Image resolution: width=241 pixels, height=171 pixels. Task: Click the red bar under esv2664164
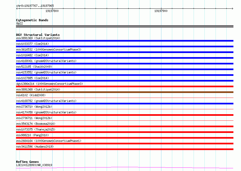tap(125, 144)
